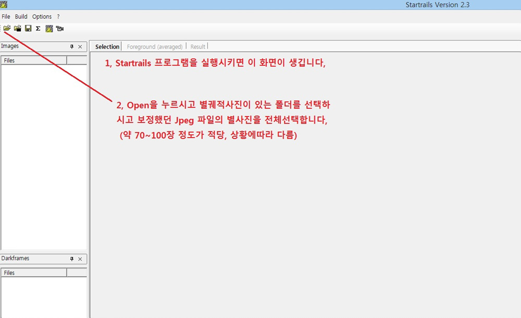Switch to the Selection tab
The height and width of the screenshot is (318, 521).
(x=107, y=47)
